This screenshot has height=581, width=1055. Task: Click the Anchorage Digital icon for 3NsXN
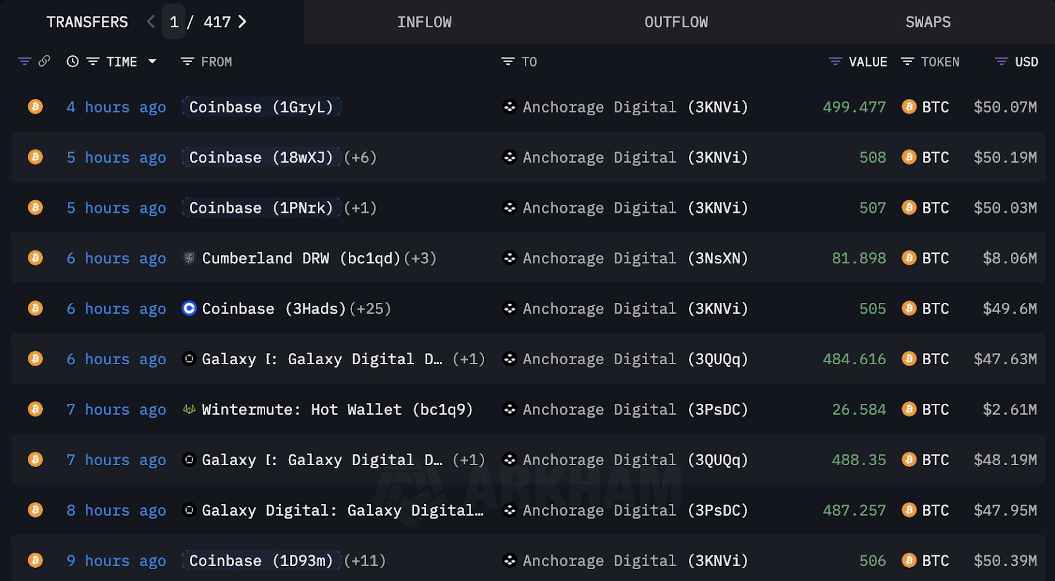coord(509,258)
